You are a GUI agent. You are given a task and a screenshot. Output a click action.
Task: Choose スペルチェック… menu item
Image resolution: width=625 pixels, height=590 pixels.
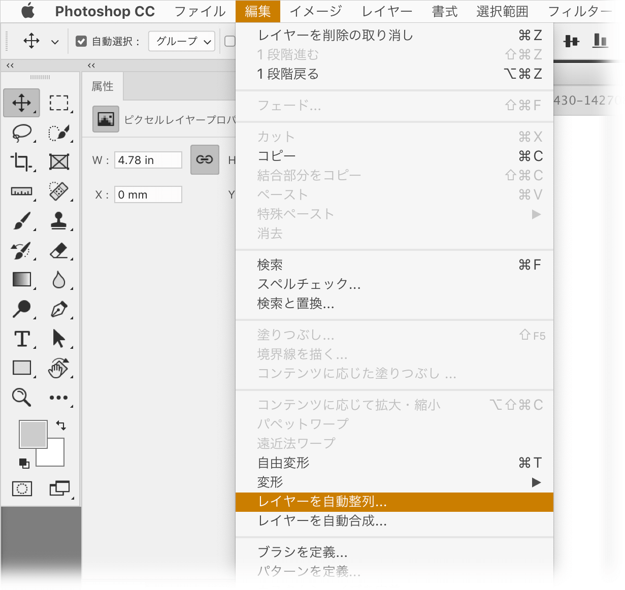394,284
